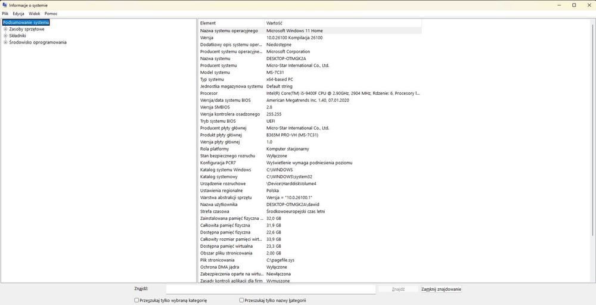Select Środowisko oprogramowania label in tree

pos(38,42)
